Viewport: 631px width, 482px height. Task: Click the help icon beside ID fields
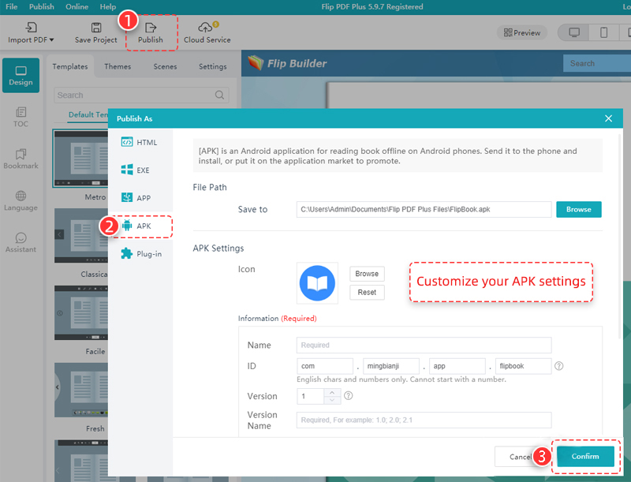[x=559, y=366]
